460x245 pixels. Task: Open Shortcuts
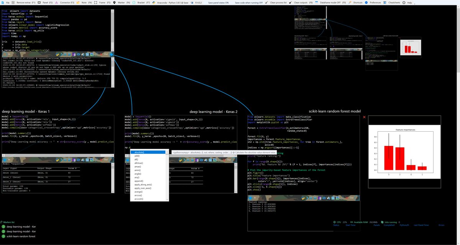(x=355, y=2)
